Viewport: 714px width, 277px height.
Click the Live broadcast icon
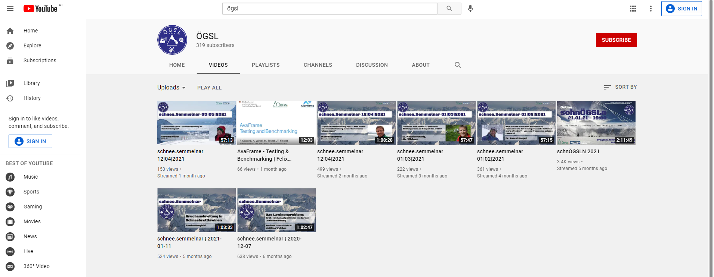(x=10, y=251)
